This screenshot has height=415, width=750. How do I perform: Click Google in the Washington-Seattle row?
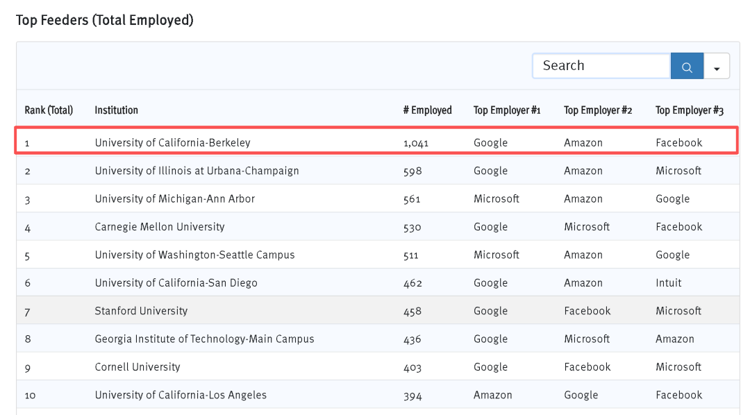pos(672,255)
